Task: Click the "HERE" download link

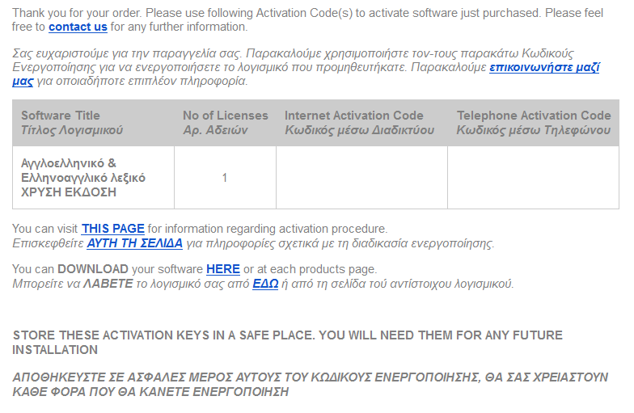Action: point(223,269)
